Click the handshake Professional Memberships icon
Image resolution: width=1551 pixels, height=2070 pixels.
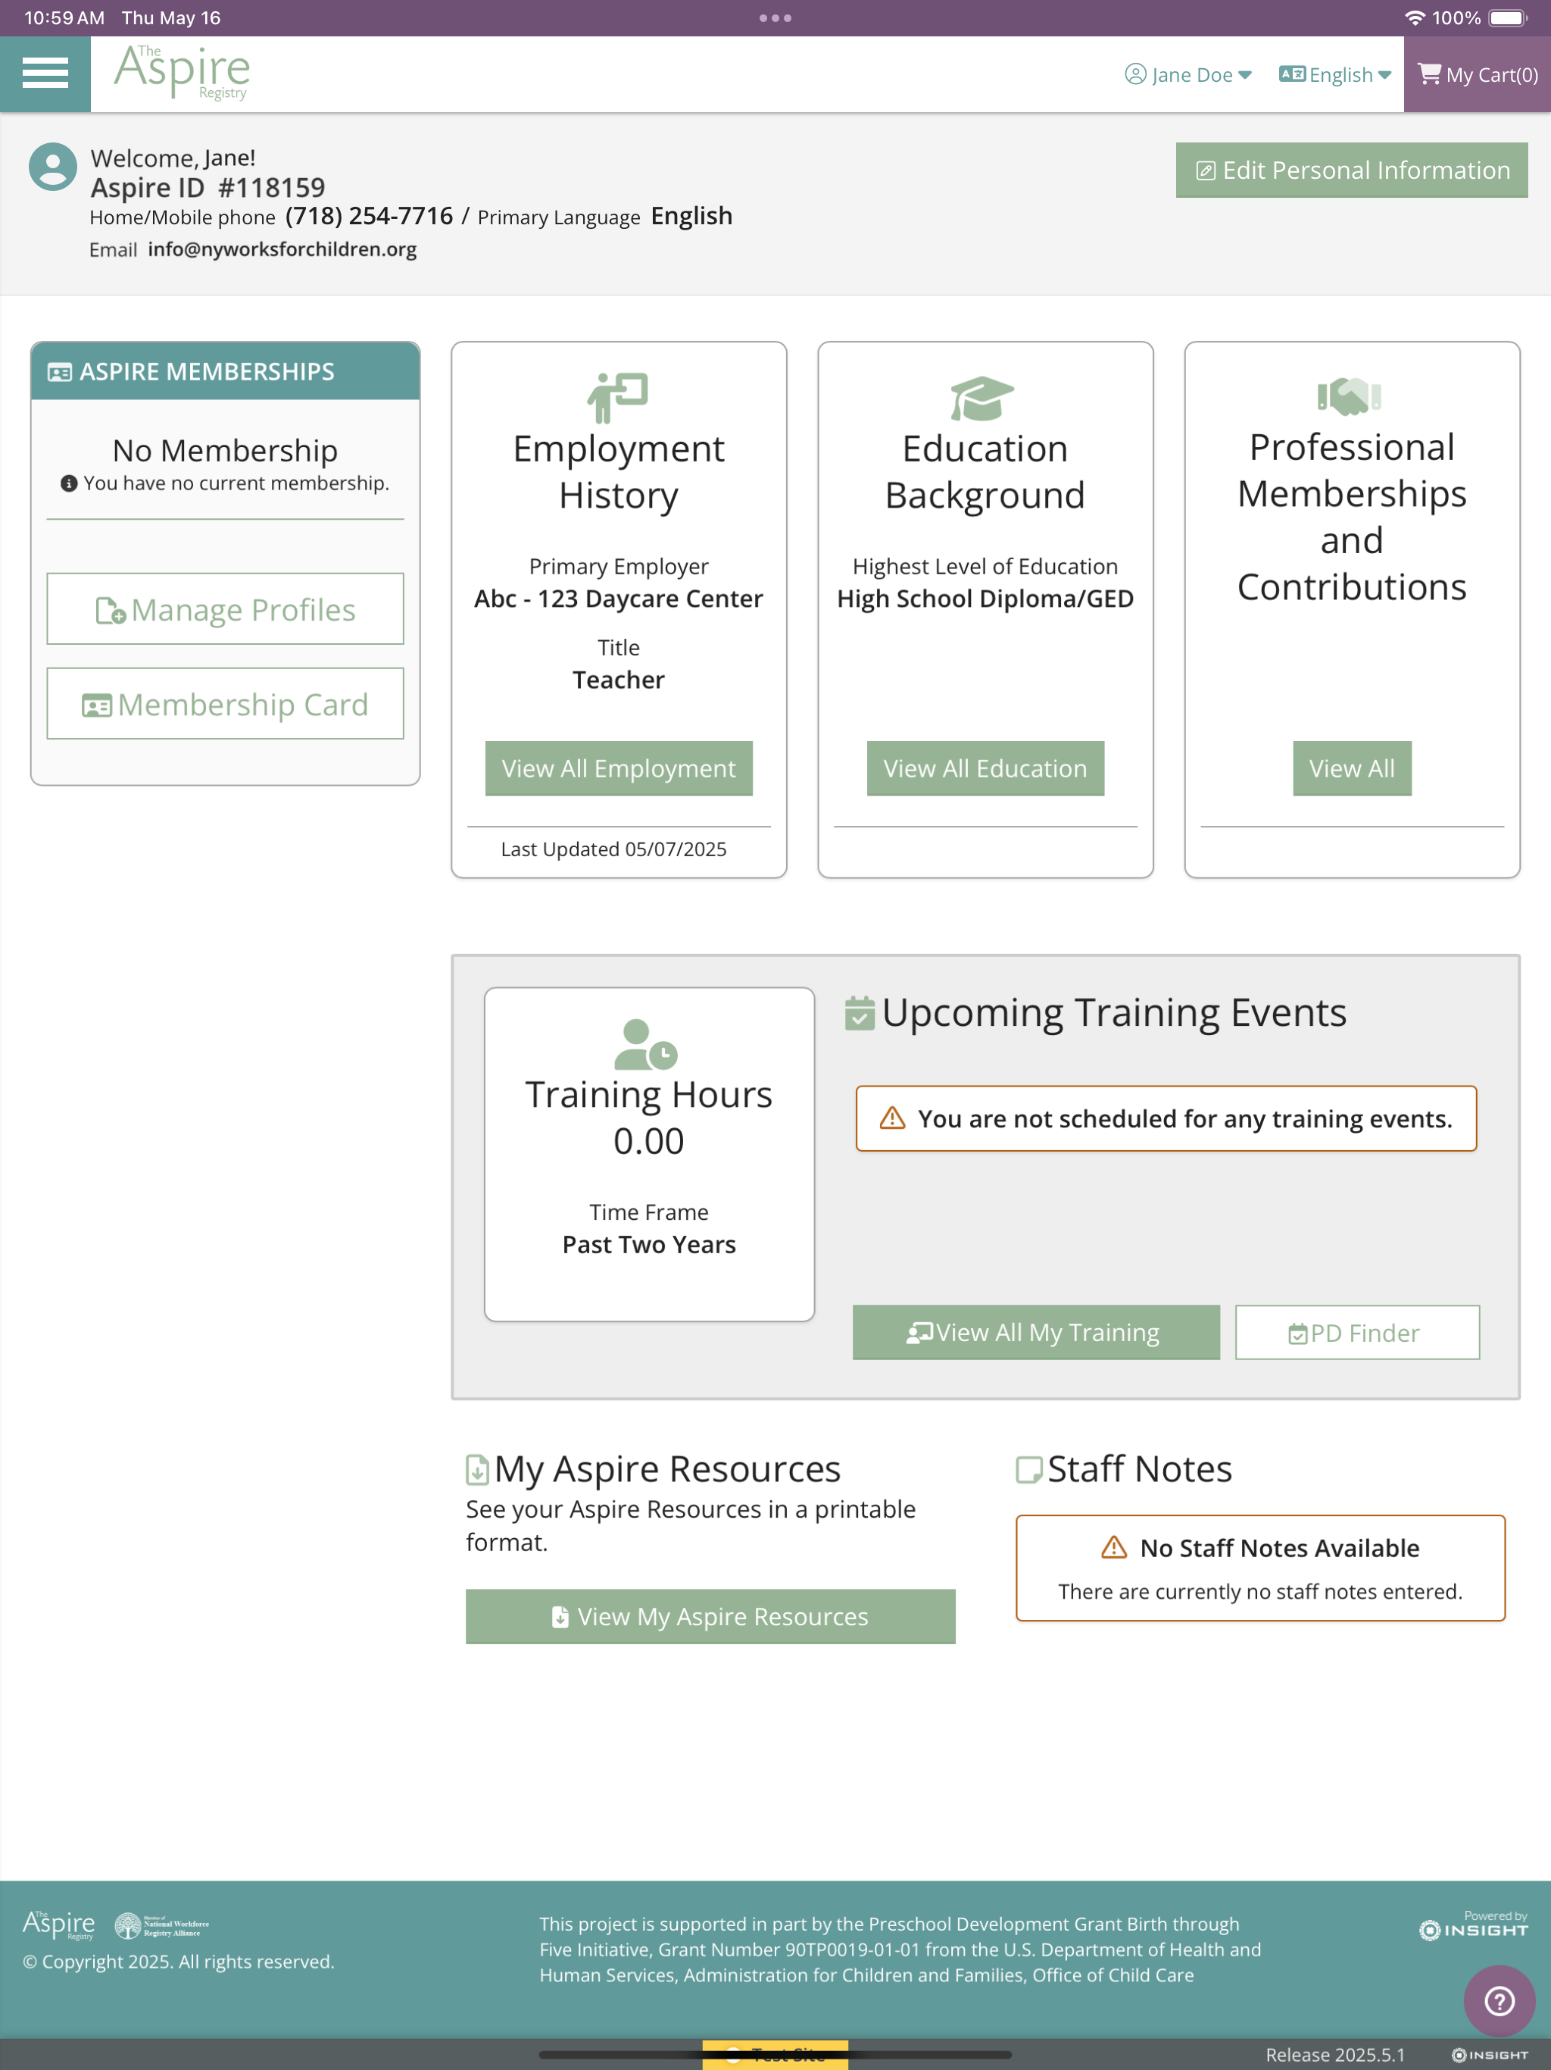coord(1350,396)
